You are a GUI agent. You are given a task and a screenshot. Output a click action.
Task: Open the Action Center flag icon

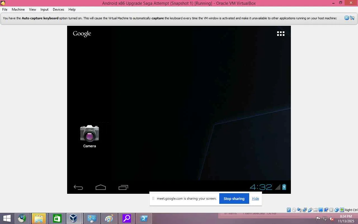tap(318, 218)
